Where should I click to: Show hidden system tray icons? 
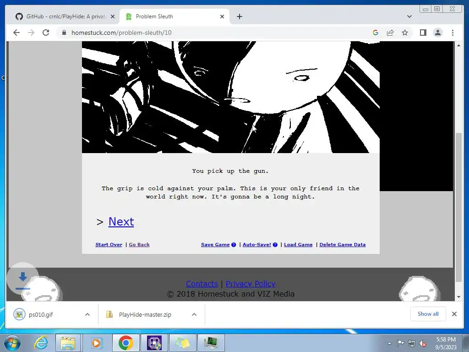[389, 343]
